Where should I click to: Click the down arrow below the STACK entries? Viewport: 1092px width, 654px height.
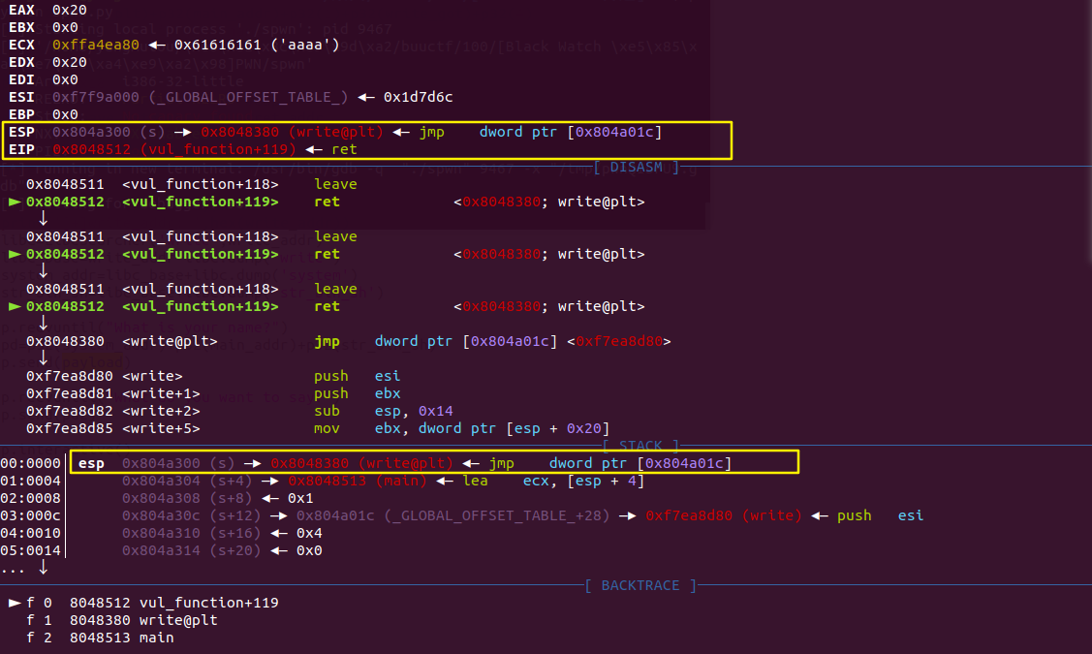pos(44,568)
